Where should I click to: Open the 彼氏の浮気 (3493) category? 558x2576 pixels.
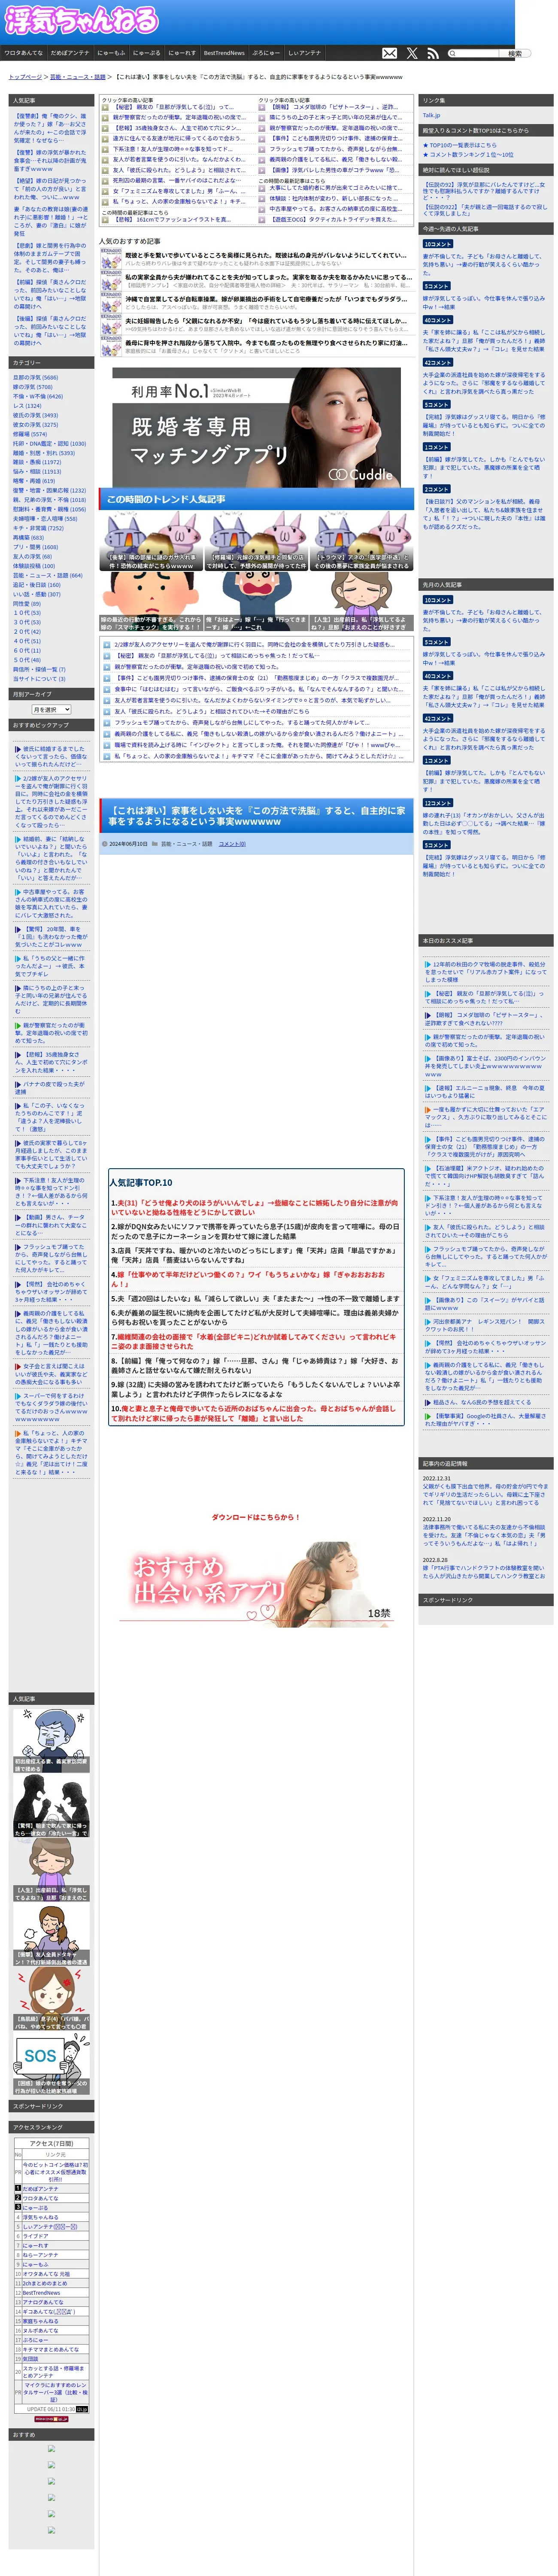coord(35,415)
